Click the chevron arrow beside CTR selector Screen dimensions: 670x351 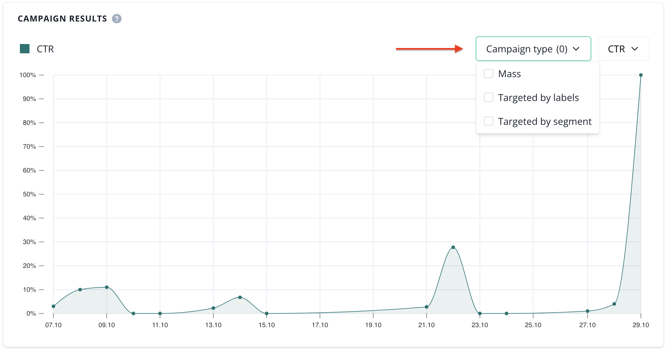click(635, 49)
